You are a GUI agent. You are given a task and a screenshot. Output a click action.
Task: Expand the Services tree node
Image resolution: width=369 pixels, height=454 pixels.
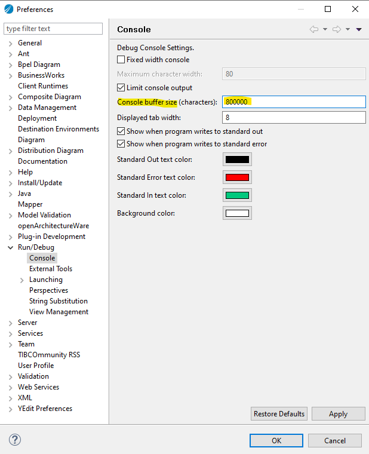(x=10, y=334)
